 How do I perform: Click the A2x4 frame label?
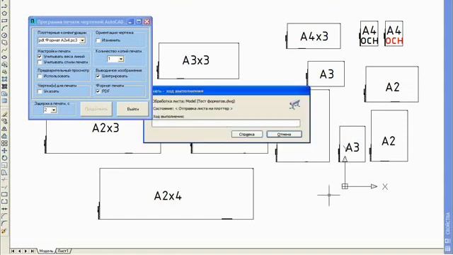pos(168,195)
